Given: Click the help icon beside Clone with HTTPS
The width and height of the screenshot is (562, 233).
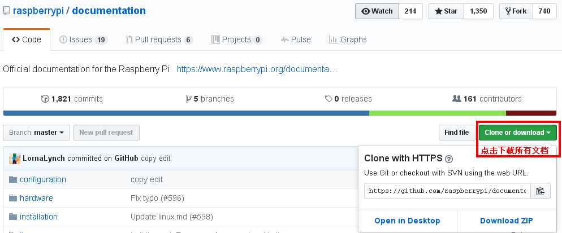Looking at the screenshot, I should coord(449,159).
